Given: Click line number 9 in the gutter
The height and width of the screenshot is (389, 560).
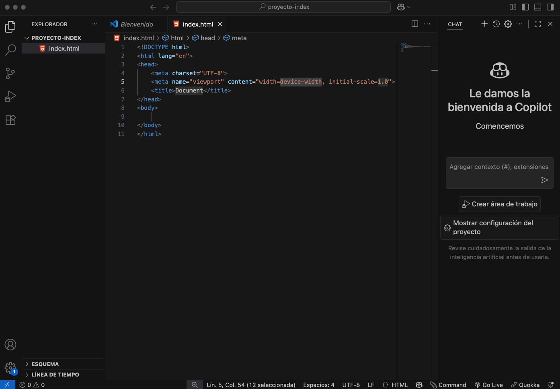Looking at the screenshot, I should tap(123, 117).
